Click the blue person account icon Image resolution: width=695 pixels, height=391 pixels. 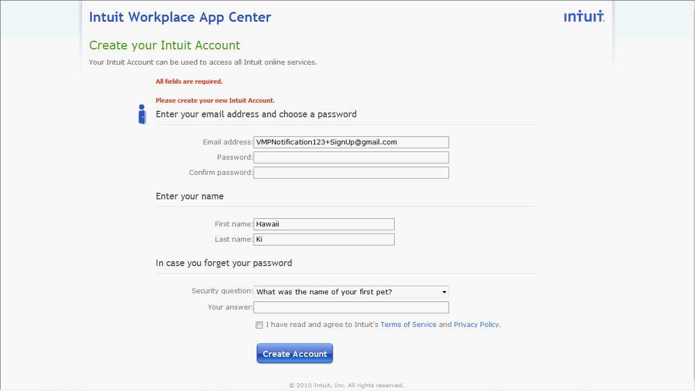pyautogui.click(x=142, y=114)
